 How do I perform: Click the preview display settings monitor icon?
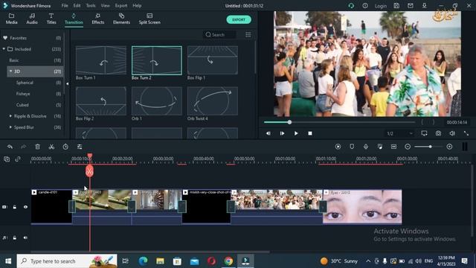[x=424, y=133]
